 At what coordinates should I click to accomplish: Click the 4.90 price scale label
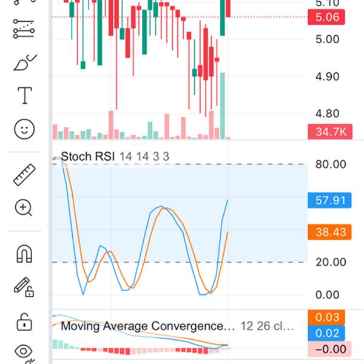pos(328,76)
